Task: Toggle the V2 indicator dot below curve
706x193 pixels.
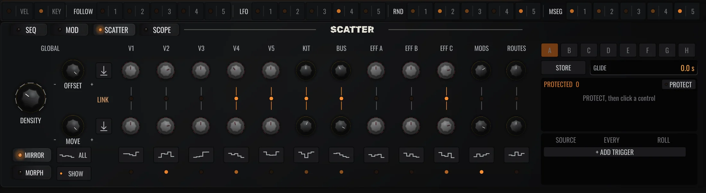Action: pyautogui.click(x=166, y=172)
